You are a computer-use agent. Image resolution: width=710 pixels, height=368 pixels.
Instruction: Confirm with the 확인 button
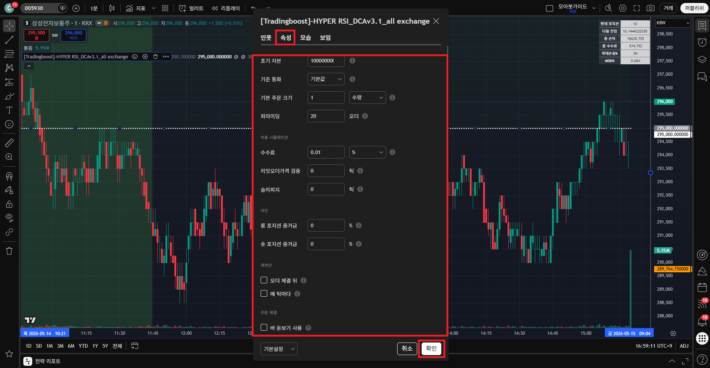431,348
